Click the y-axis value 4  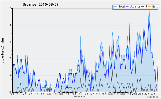(10, 75)
